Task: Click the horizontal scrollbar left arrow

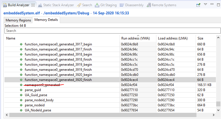Action: (x=7, y=115)
